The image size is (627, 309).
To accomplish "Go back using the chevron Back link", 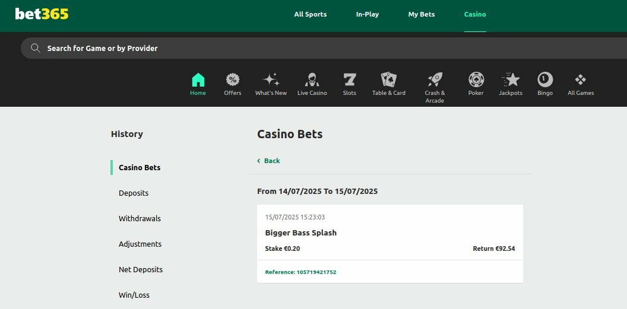I will tap(268, 161).
